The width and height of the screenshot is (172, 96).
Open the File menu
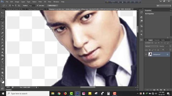(7, 2)
